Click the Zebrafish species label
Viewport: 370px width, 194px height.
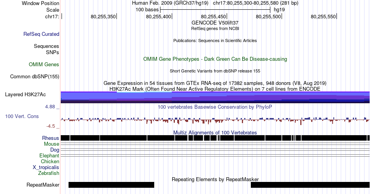click(x=48, y=173)
